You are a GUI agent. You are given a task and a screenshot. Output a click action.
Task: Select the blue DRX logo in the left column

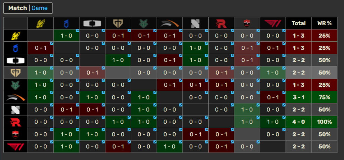[x=15, y=48]
